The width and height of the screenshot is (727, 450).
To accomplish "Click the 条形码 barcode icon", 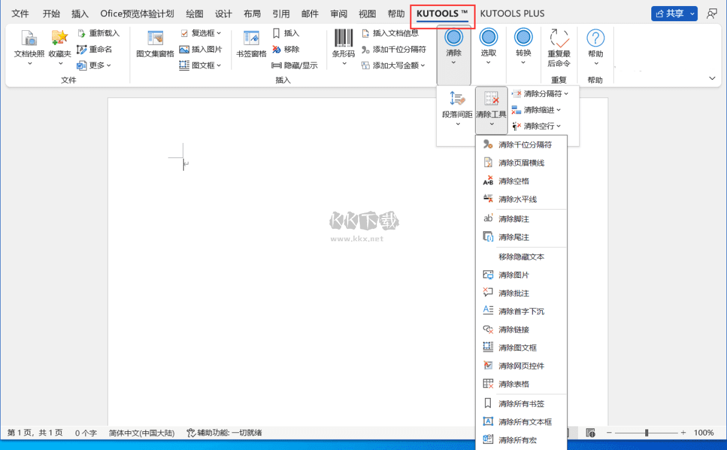I will tap(344, 39).
